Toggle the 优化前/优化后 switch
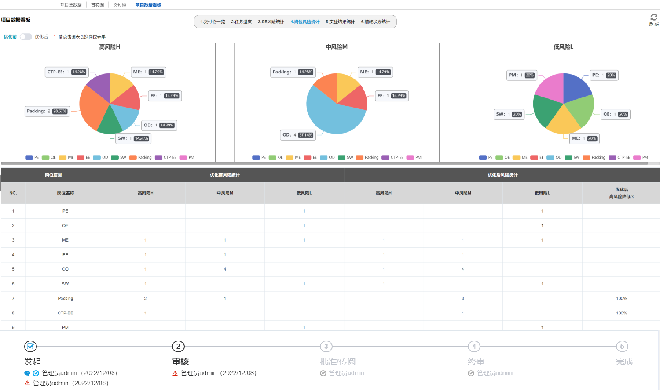Viewport: 660px width, 390px height. click(x=26, y=37)
